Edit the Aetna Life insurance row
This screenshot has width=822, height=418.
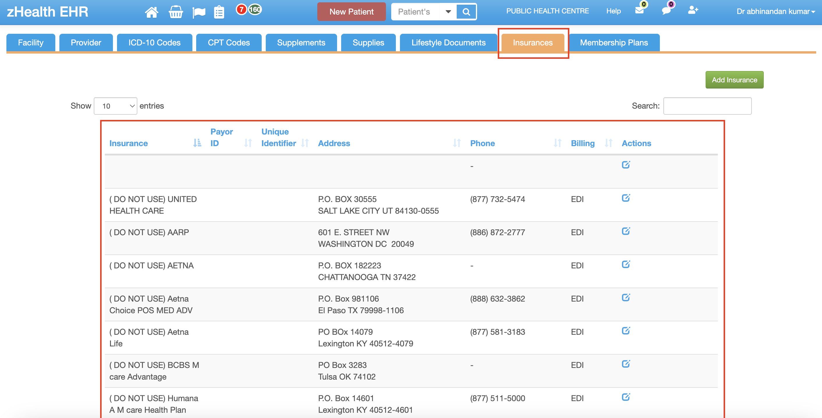tap(626, 331)
